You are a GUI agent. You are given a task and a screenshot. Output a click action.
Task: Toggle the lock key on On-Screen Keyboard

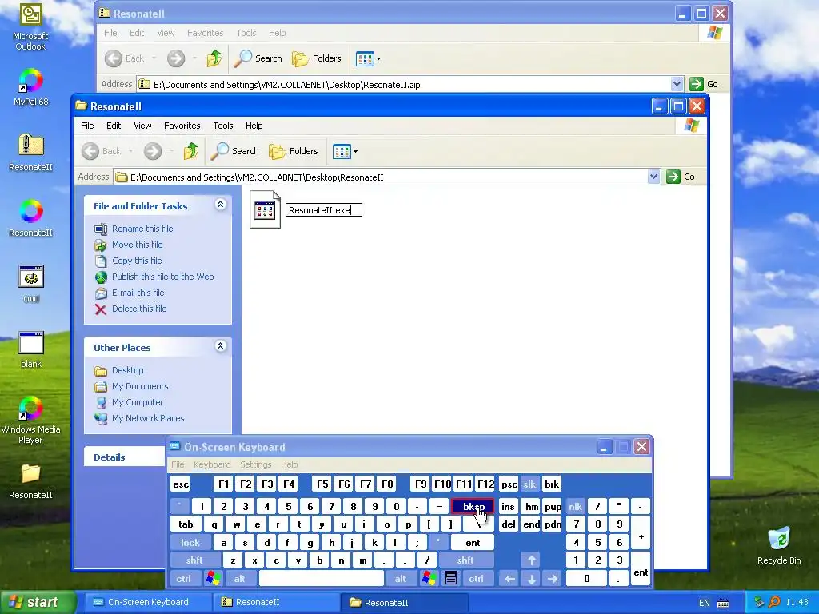point(190,543)
